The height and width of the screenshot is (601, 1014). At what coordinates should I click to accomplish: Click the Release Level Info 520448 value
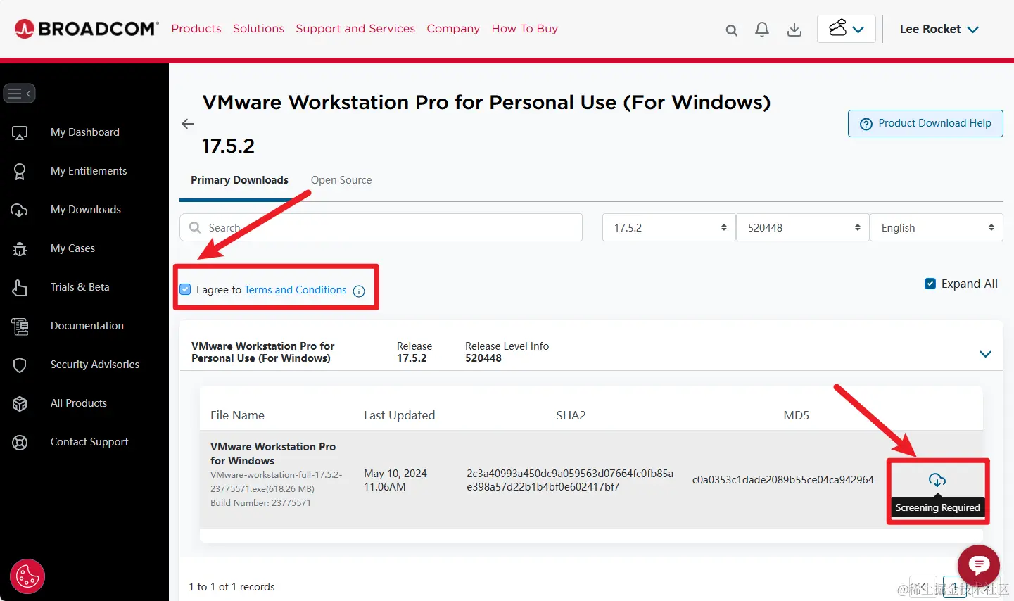coord(483,358)
